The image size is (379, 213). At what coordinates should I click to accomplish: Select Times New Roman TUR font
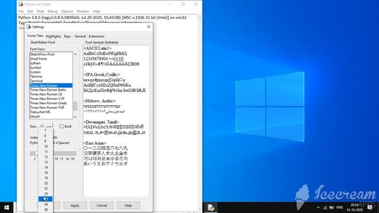click(x=51, y=108)
